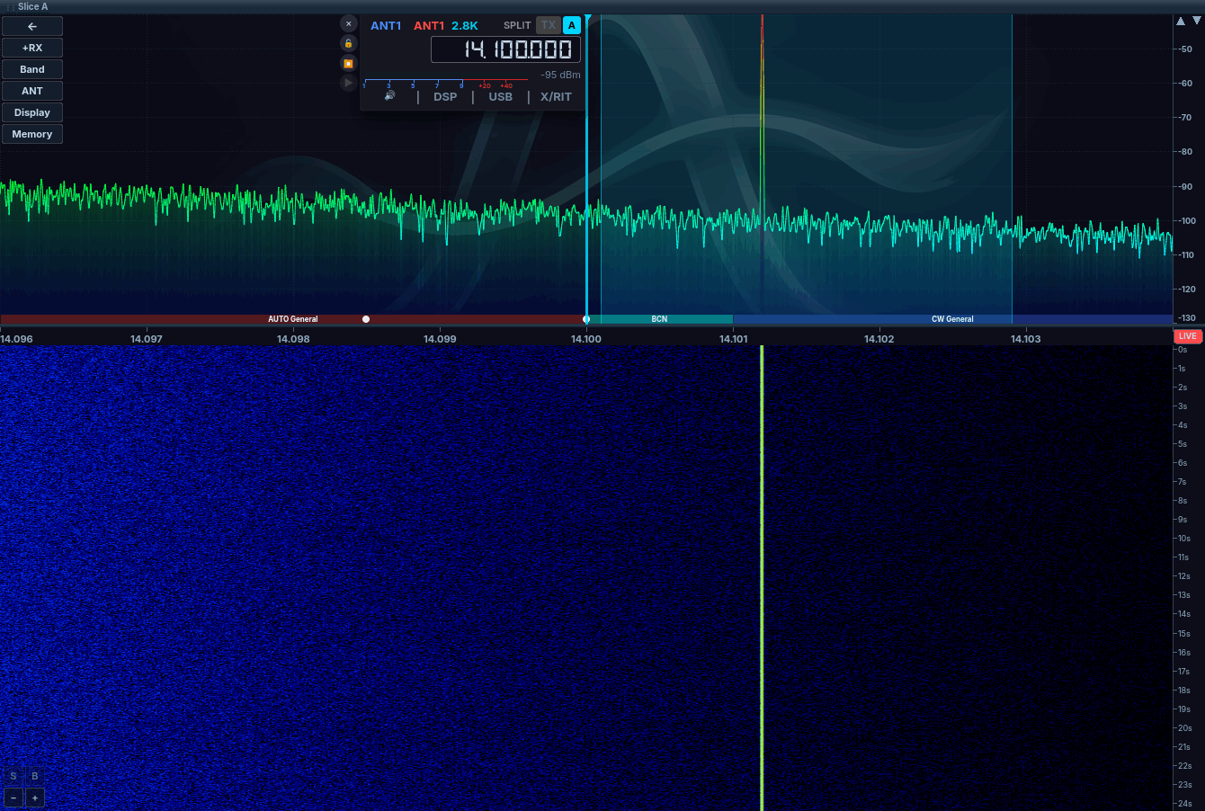
Task: Open the 2.8K filter width selector
Action: click(465, 26)
